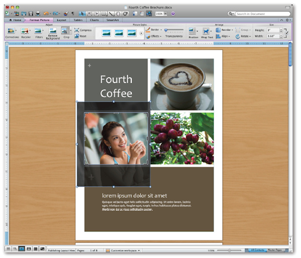Click the Search in Document field
Viewport: 301px width, 258px height.
261,14
